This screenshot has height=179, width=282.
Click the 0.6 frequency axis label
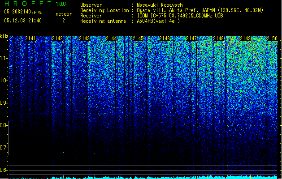click(4, 170)
